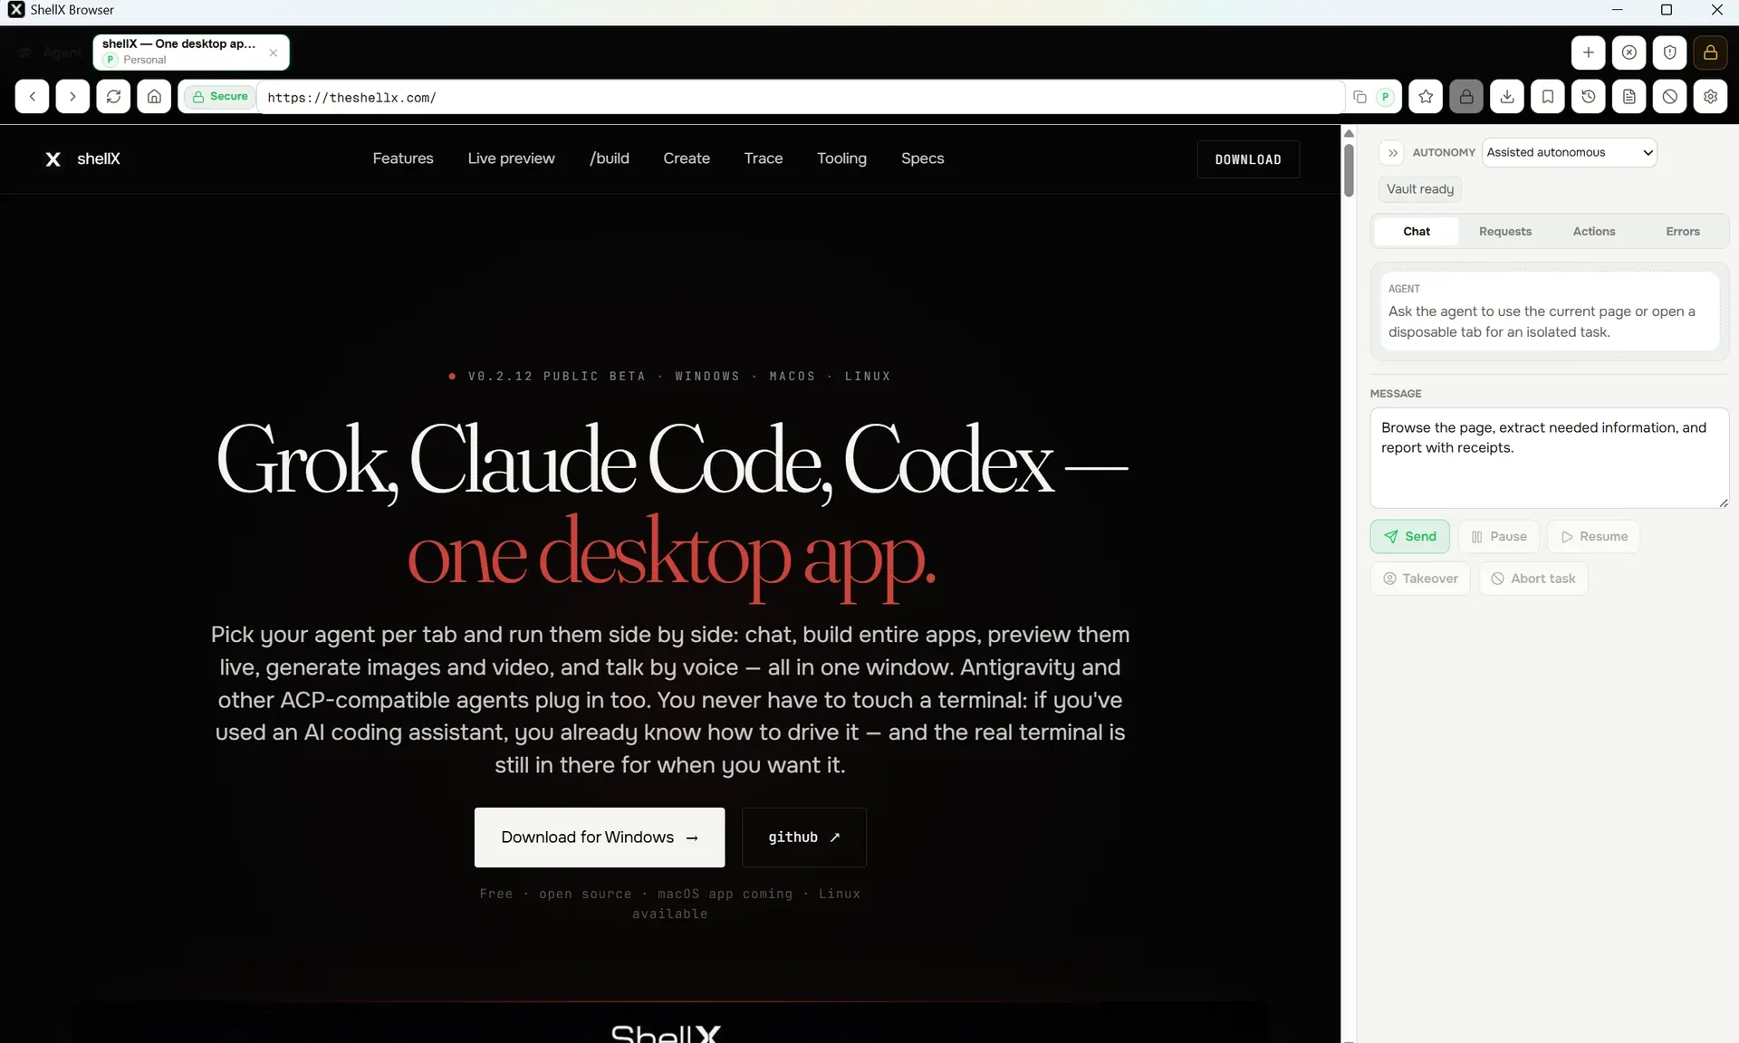Go back using the back arrow
Image resolution: width=1739 pixels, height=1043 pixels.
tap(32, 97)
